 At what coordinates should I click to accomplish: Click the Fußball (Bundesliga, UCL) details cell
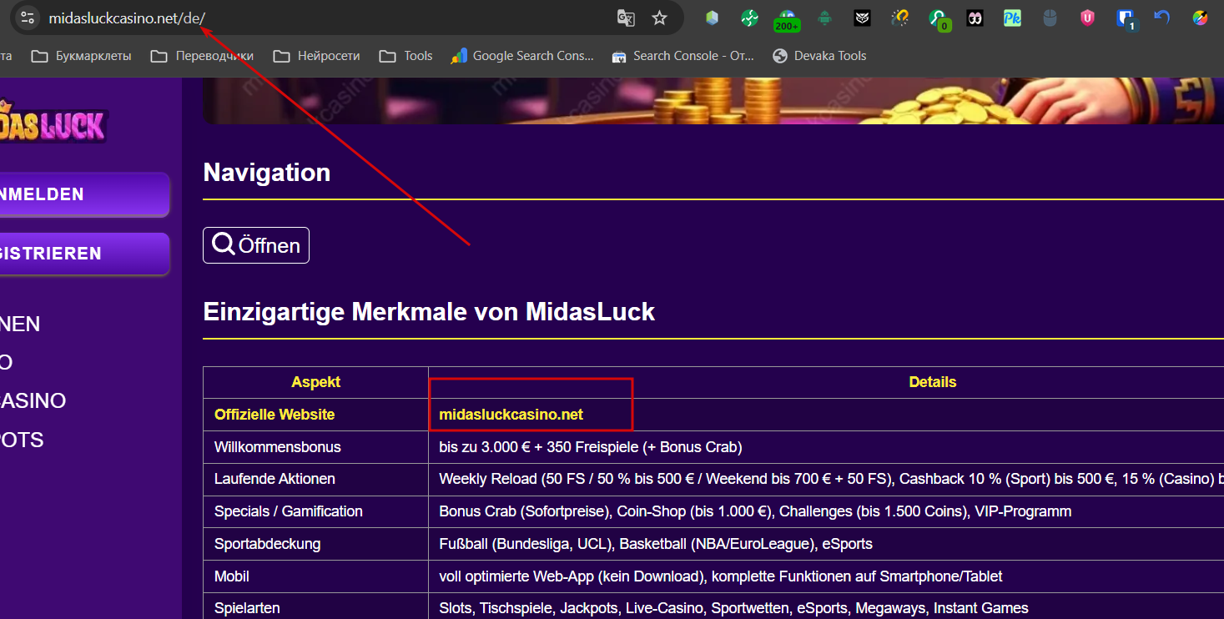point(656,544)
